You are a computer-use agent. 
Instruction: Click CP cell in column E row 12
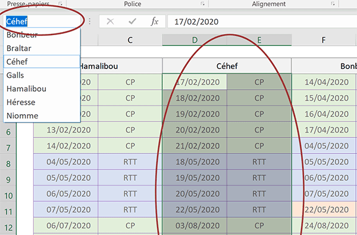point(259,225)
